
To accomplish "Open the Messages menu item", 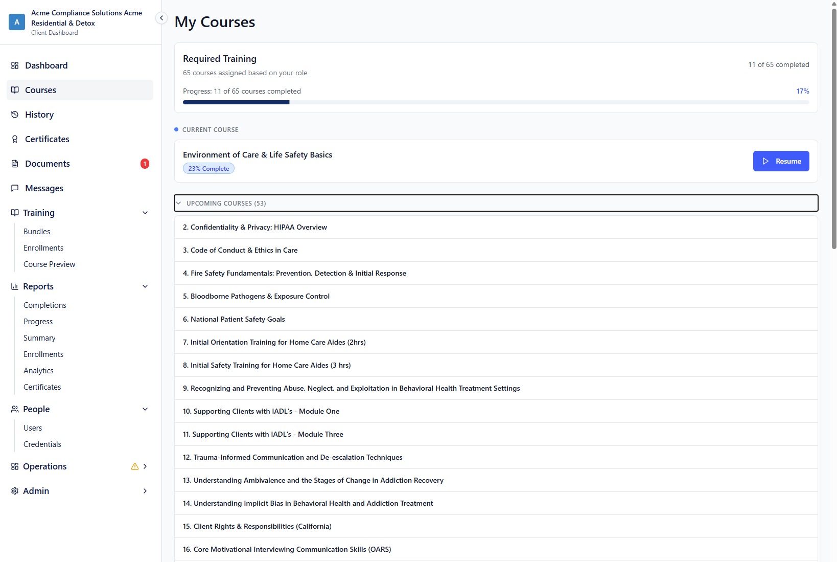I will click(x=80, y=188).
